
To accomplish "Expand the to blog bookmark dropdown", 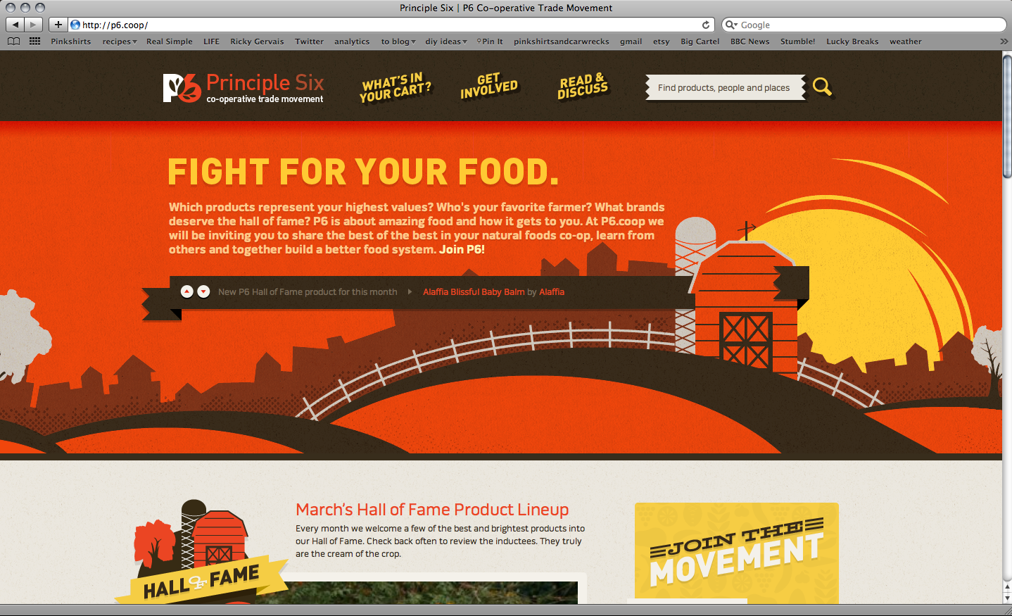I will (398, 42).
